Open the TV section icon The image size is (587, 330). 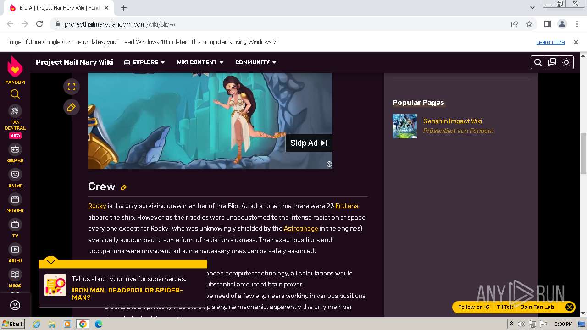coord(15,225)
